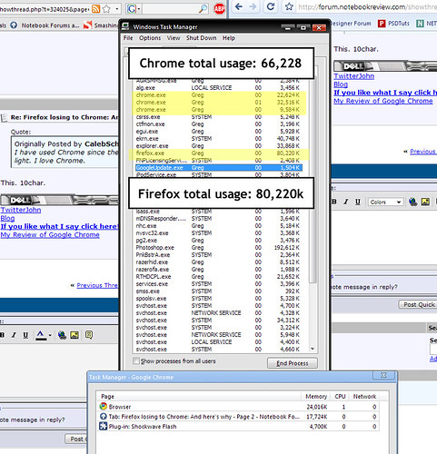The height and width of the screenshot is (454, 437).
Task: Select the spoolsv.exe process row
Action: [x=219, y=299]
